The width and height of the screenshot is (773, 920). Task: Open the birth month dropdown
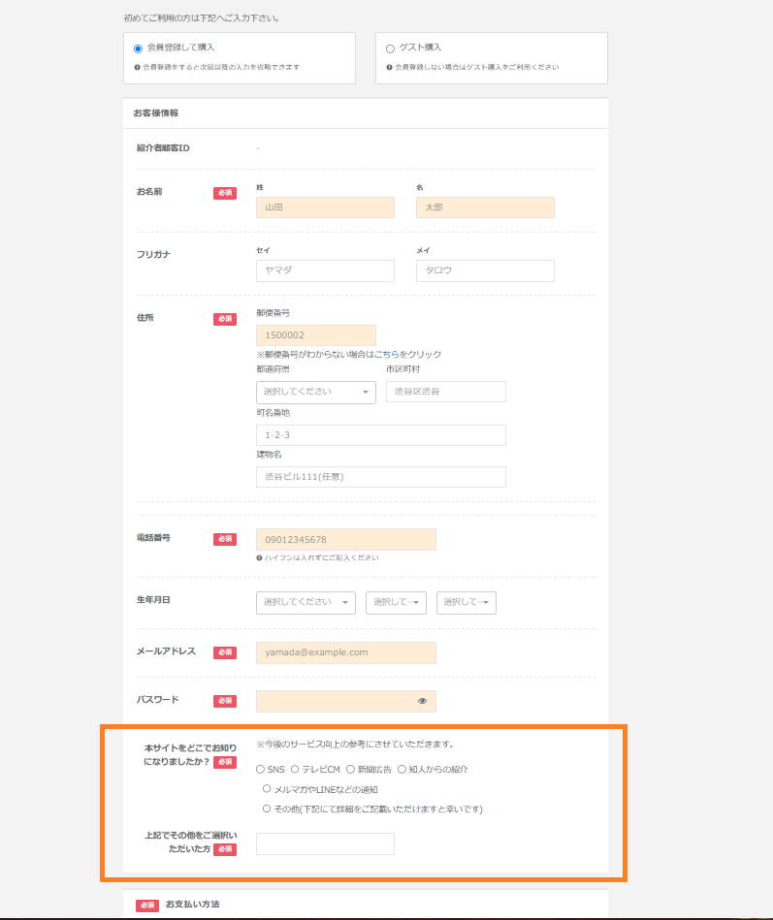(x=396, y=603)
